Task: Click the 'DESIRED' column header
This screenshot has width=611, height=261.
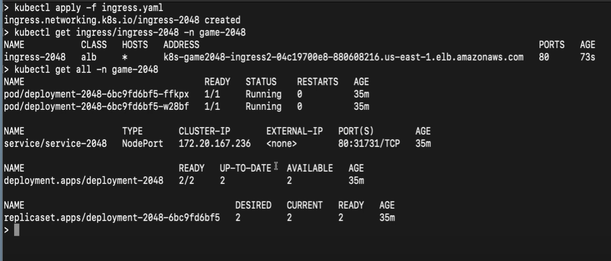Action: point(253,205)
